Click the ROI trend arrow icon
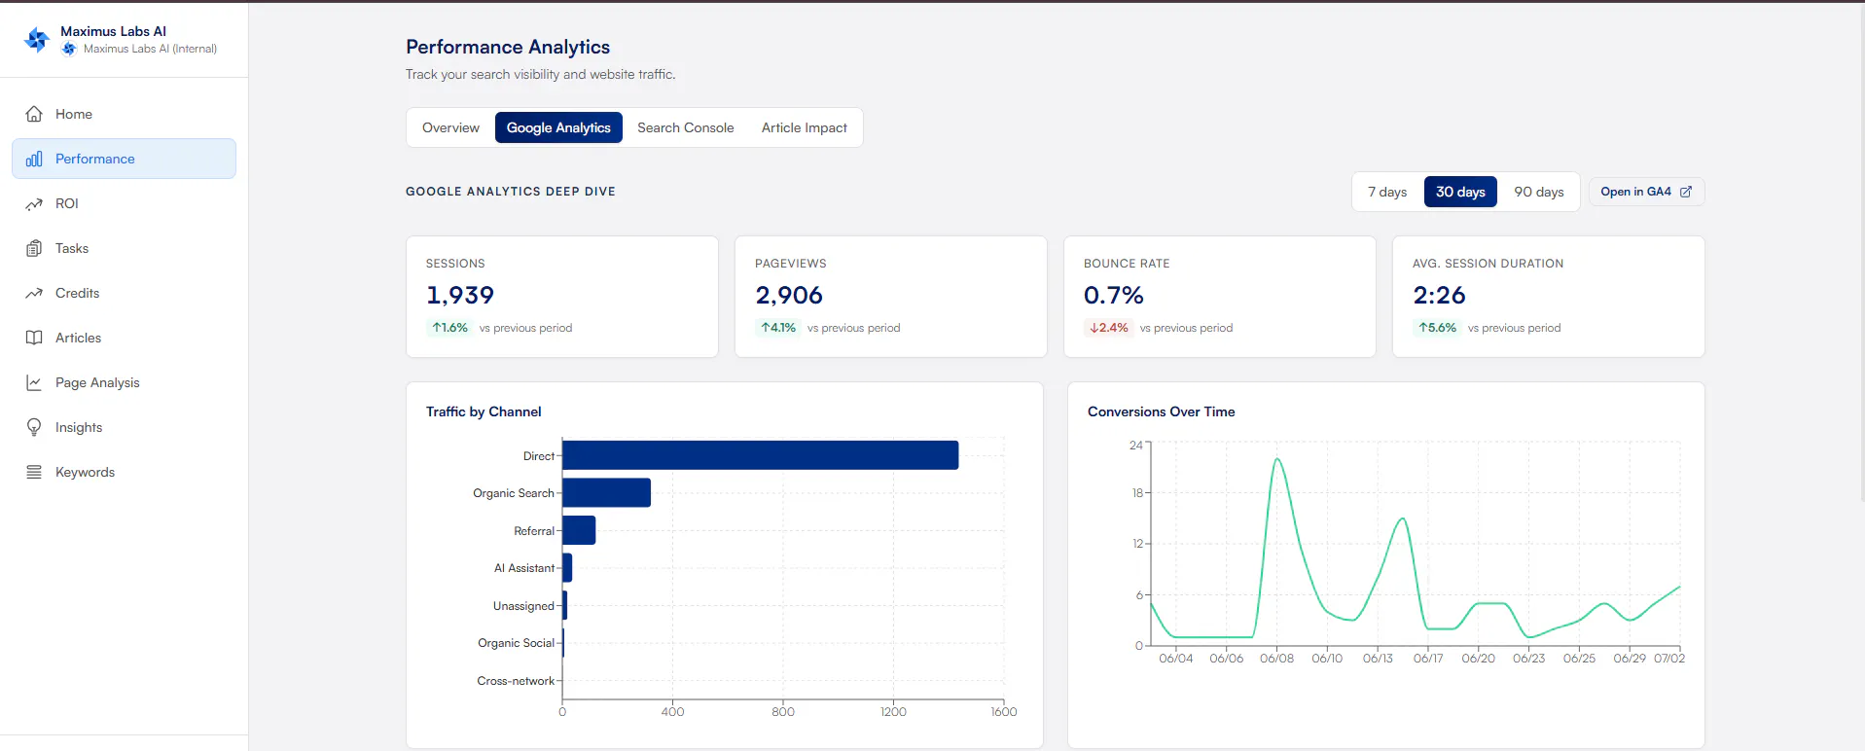This screenshot has height=751, width=1865. (34, 203)
